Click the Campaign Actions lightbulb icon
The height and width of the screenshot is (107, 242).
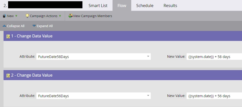point(27,16)
